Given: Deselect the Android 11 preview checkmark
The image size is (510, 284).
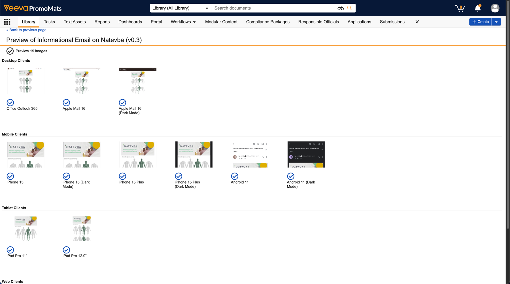Looking at the screenshot, I should click(235, 176).
